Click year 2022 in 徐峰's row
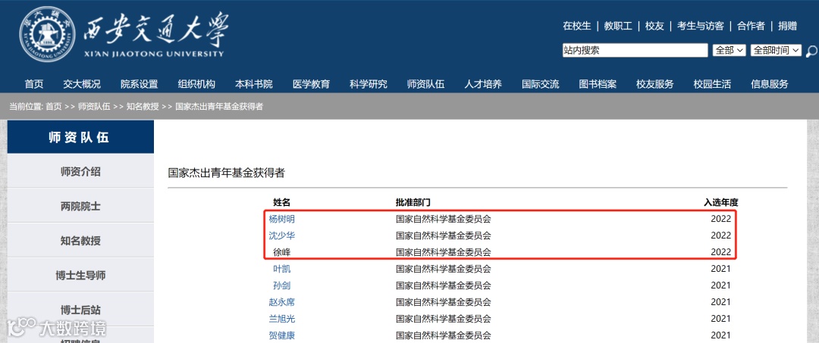The width and height of the screenshot is (819, 343). coord(721,252)
